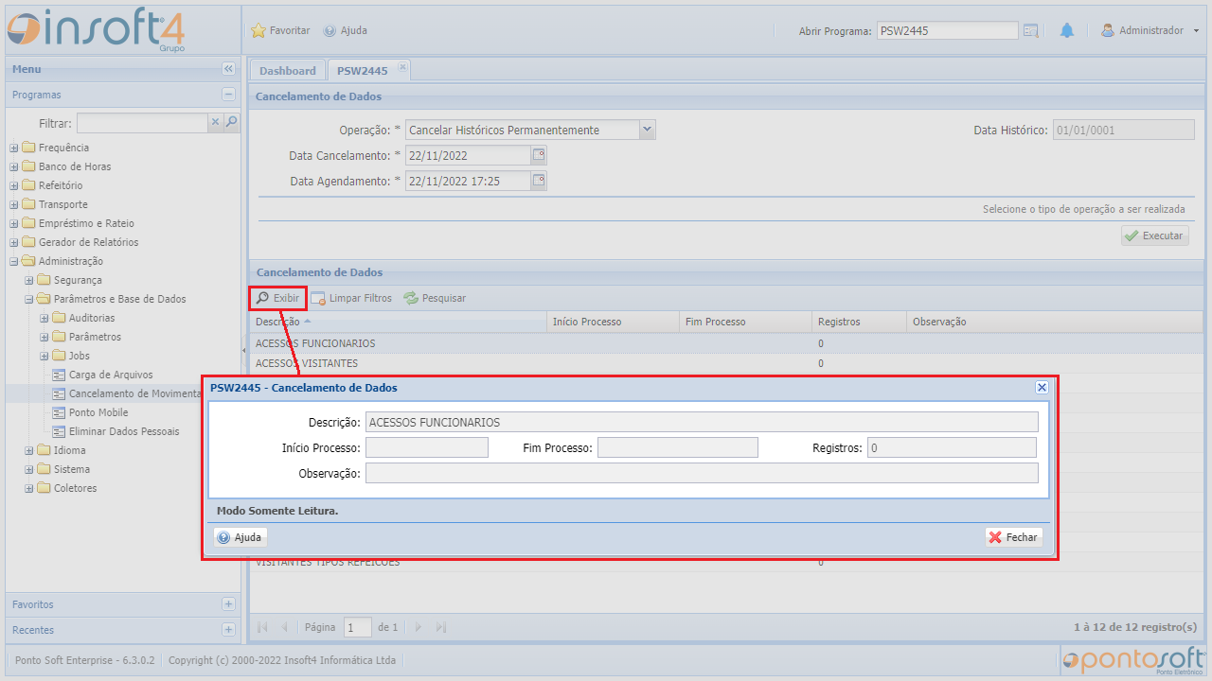The image size is (1212, 681).
Task: Click the filter search magnifier icon
Action: [x=231, y=122]
